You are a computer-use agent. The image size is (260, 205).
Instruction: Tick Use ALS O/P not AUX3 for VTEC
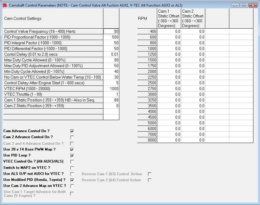click(x=72, y=174)
